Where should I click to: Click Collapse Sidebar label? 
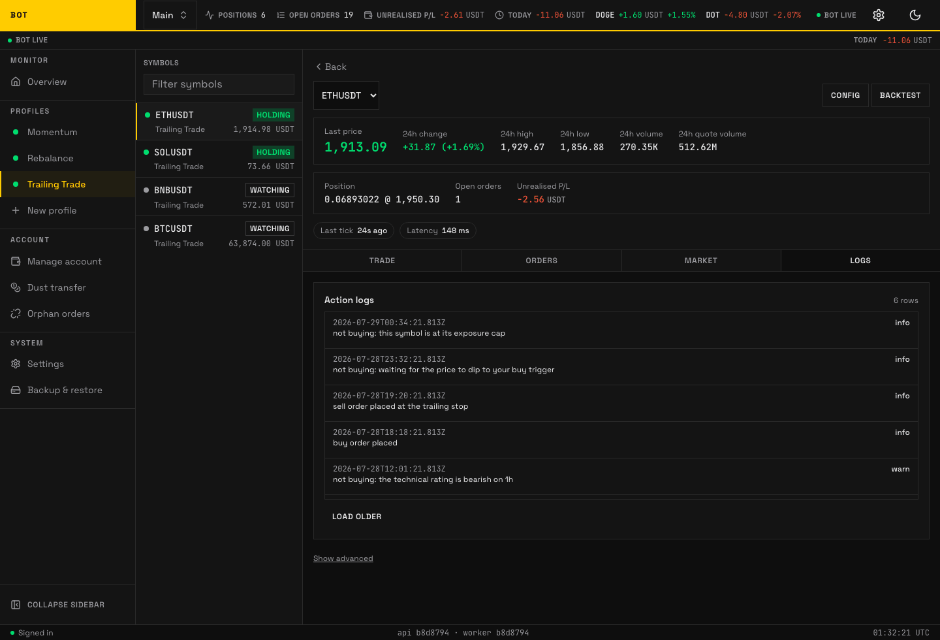[66, 605]
